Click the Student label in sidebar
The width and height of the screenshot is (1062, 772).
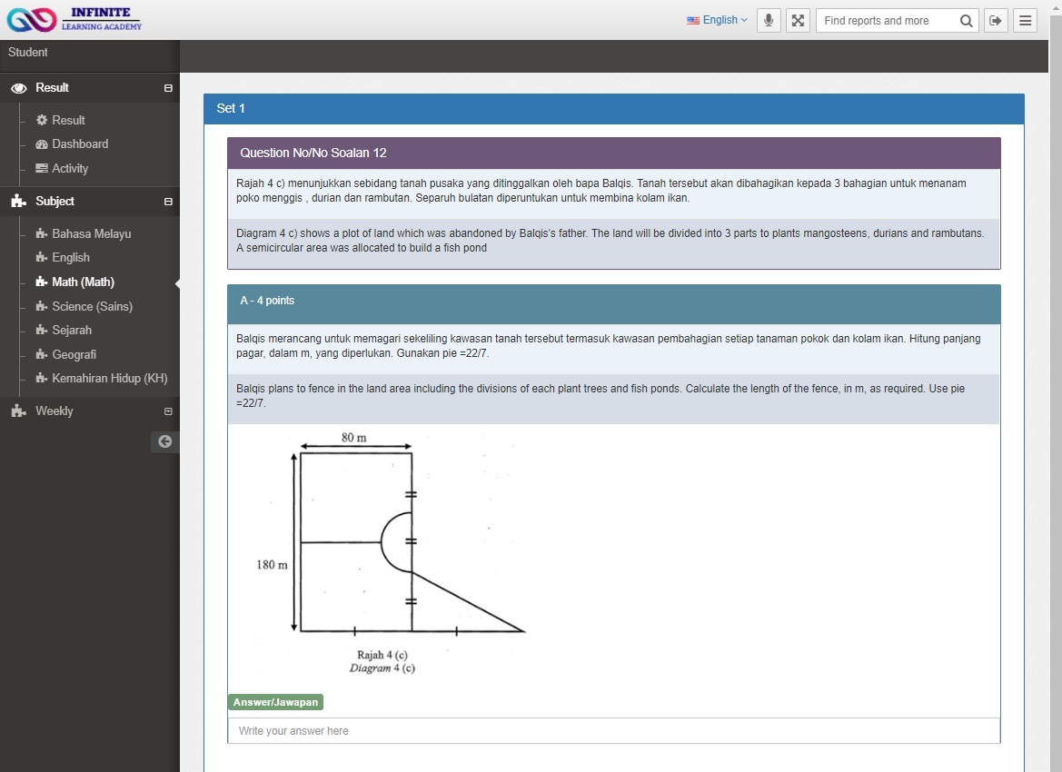(x=28, y=52)
